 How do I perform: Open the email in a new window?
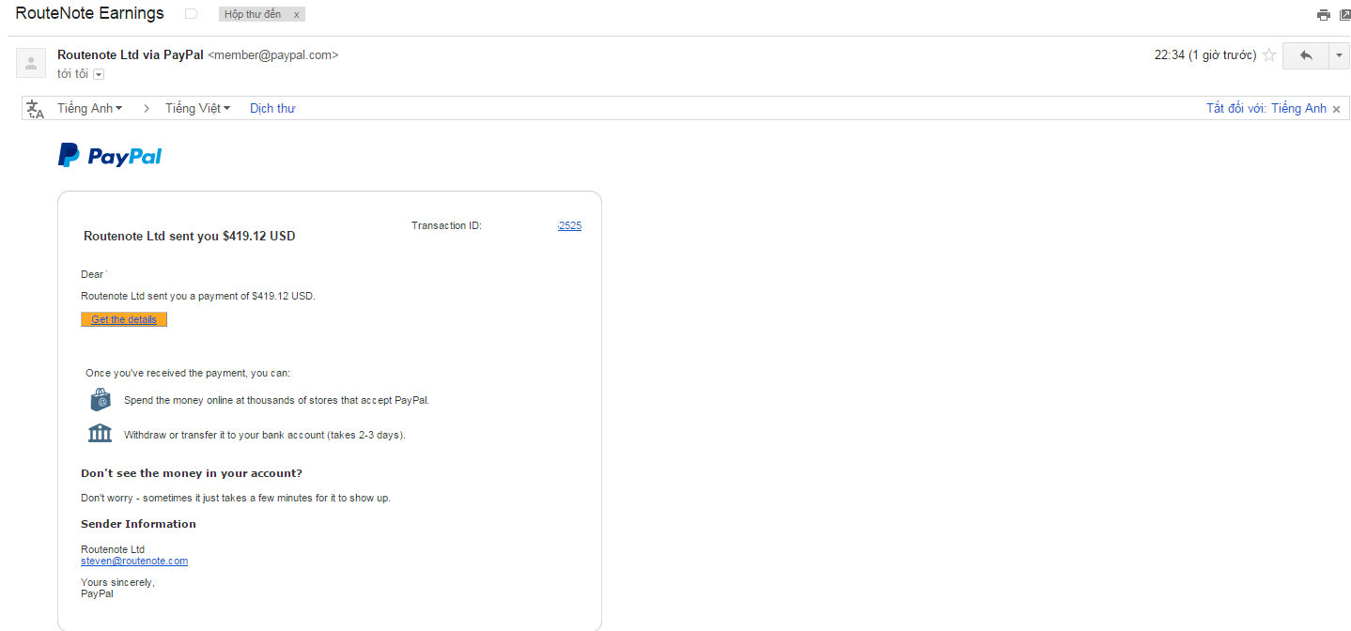coord(1345,15)
